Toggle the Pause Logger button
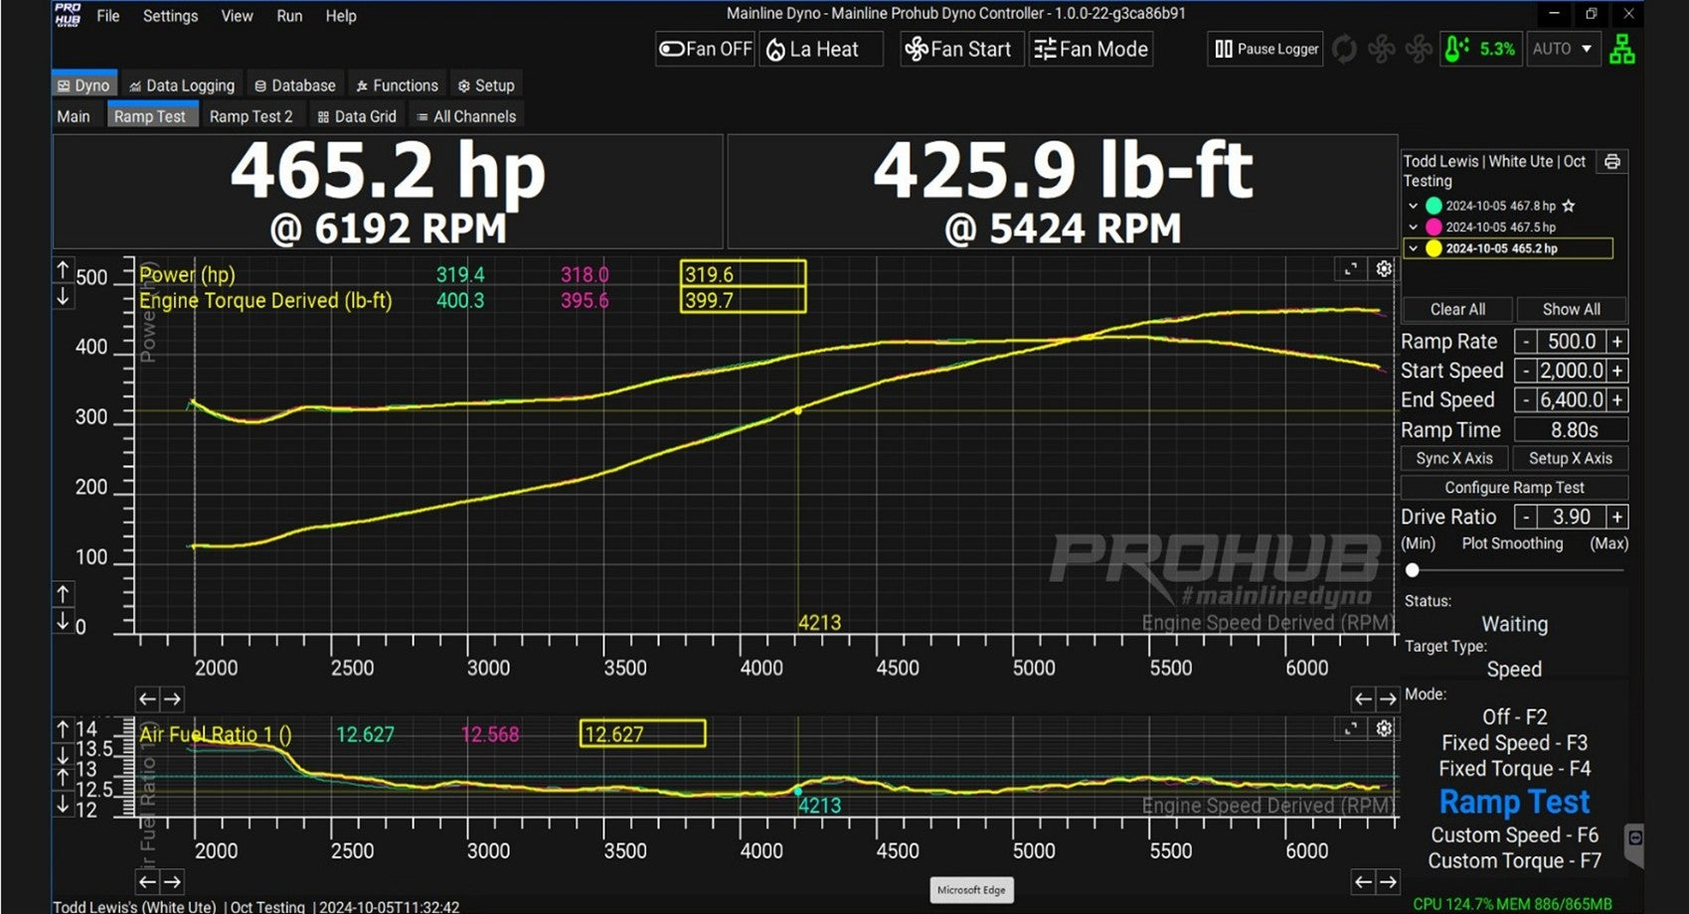The image size is (1689, 914). (1266, 49)
